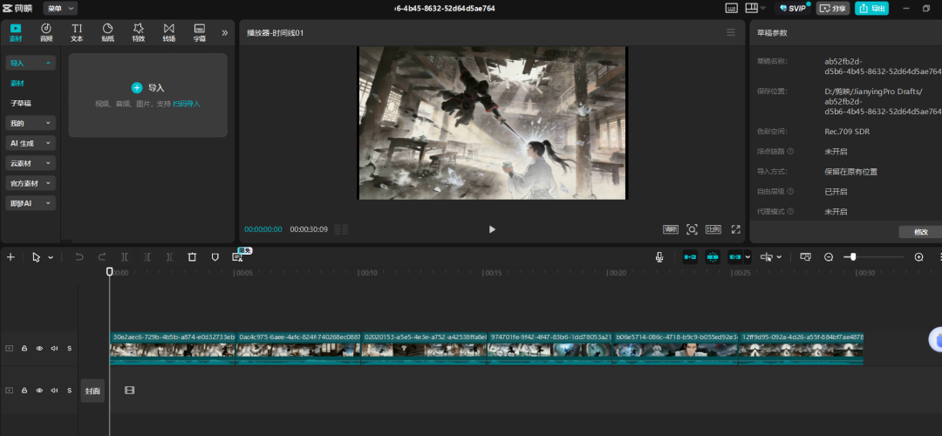
Task: Click the delete-right trim tool
Action: pyautogui.click(x=169, y=257)
